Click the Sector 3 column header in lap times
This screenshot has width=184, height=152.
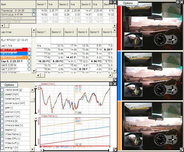(x=69, y=32)
